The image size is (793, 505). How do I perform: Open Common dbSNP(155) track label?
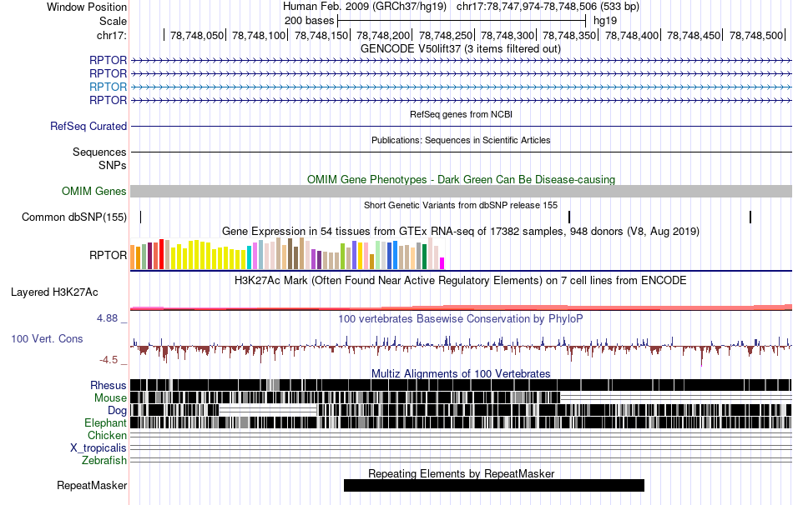[73, 217]
